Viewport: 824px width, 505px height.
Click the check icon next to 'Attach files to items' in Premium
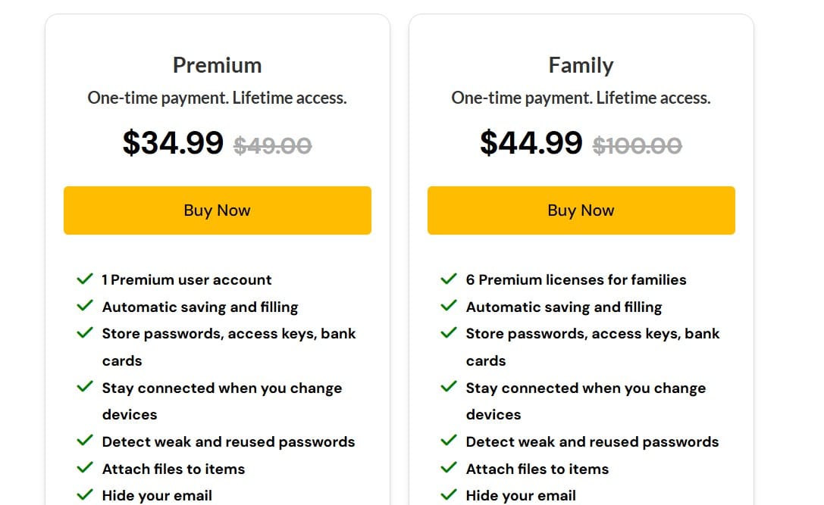point(85,468)
